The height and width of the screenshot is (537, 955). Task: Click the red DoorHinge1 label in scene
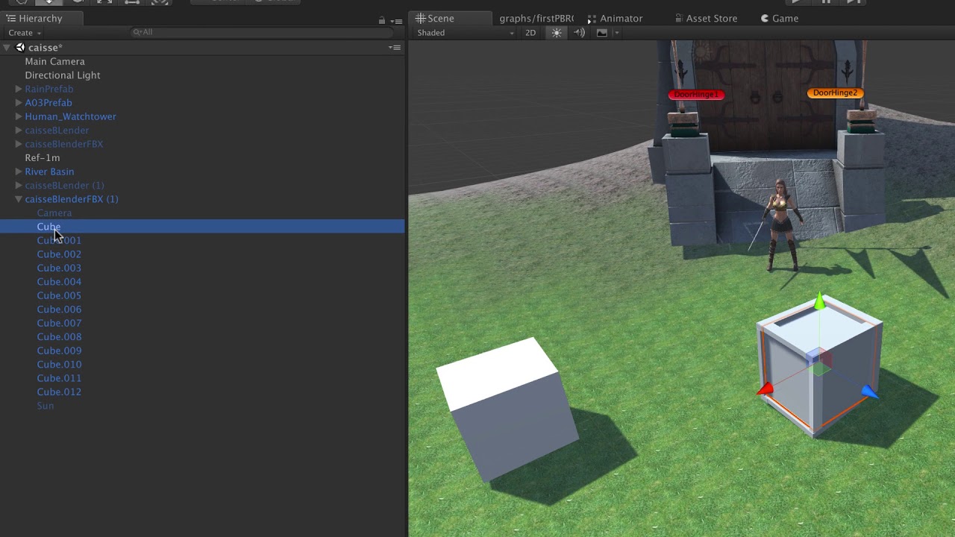tap(696, 95)
